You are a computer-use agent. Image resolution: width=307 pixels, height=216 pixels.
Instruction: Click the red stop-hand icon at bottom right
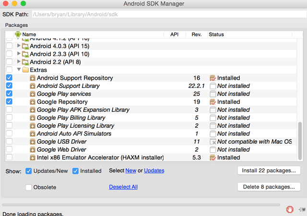tap(290, 209)
